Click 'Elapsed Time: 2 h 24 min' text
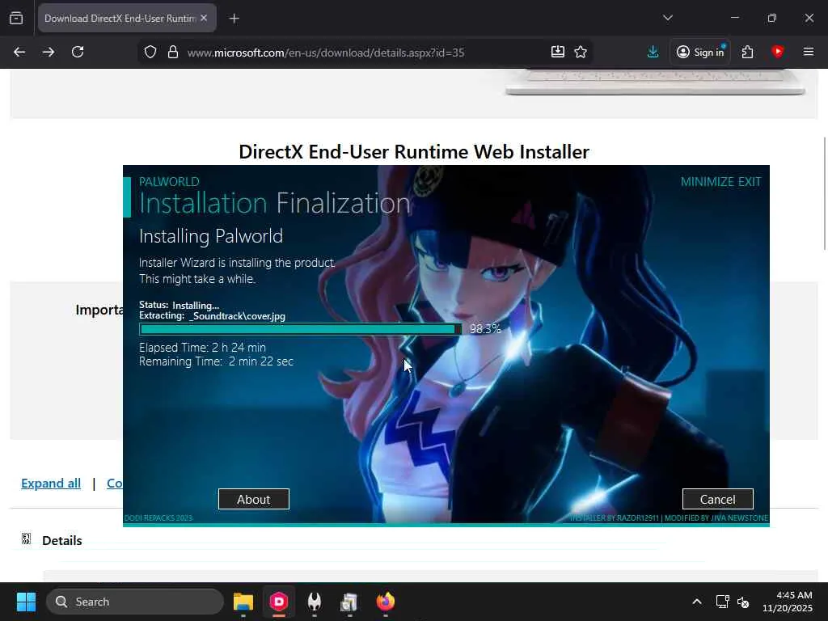Screen dimensions: 828x621 [202, 348]
